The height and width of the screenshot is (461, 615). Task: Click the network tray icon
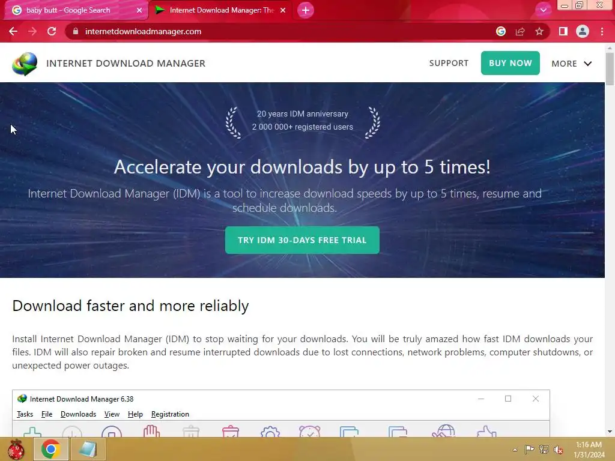click(x=544, y=450)
